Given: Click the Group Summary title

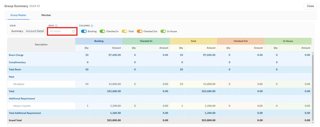Looking at the screenshot, I should 16,6.
